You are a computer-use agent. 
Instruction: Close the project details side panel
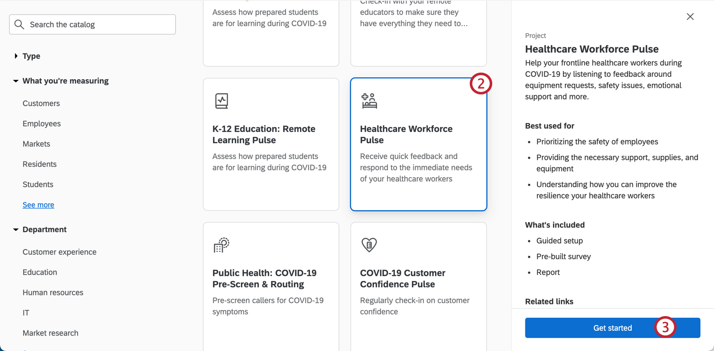[x=690, y=17]
